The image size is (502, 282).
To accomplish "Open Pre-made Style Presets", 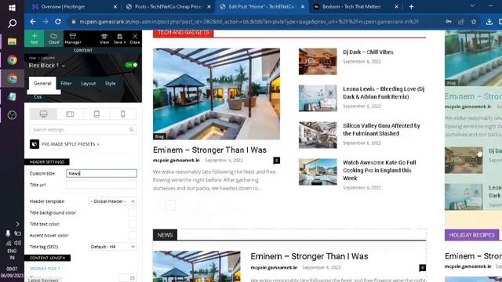I will [x=70, y=144].
